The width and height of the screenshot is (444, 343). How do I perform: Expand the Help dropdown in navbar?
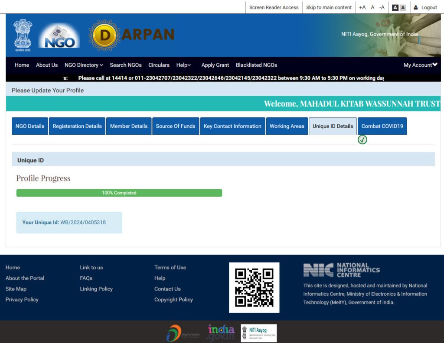[x=183, y=65]
